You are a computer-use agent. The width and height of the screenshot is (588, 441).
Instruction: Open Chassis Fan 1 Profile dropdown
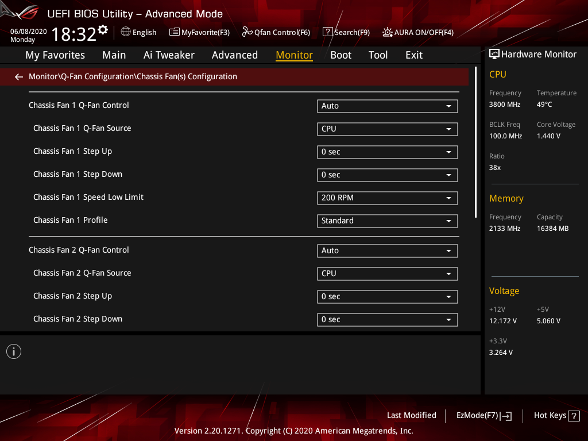coord(388,221)
